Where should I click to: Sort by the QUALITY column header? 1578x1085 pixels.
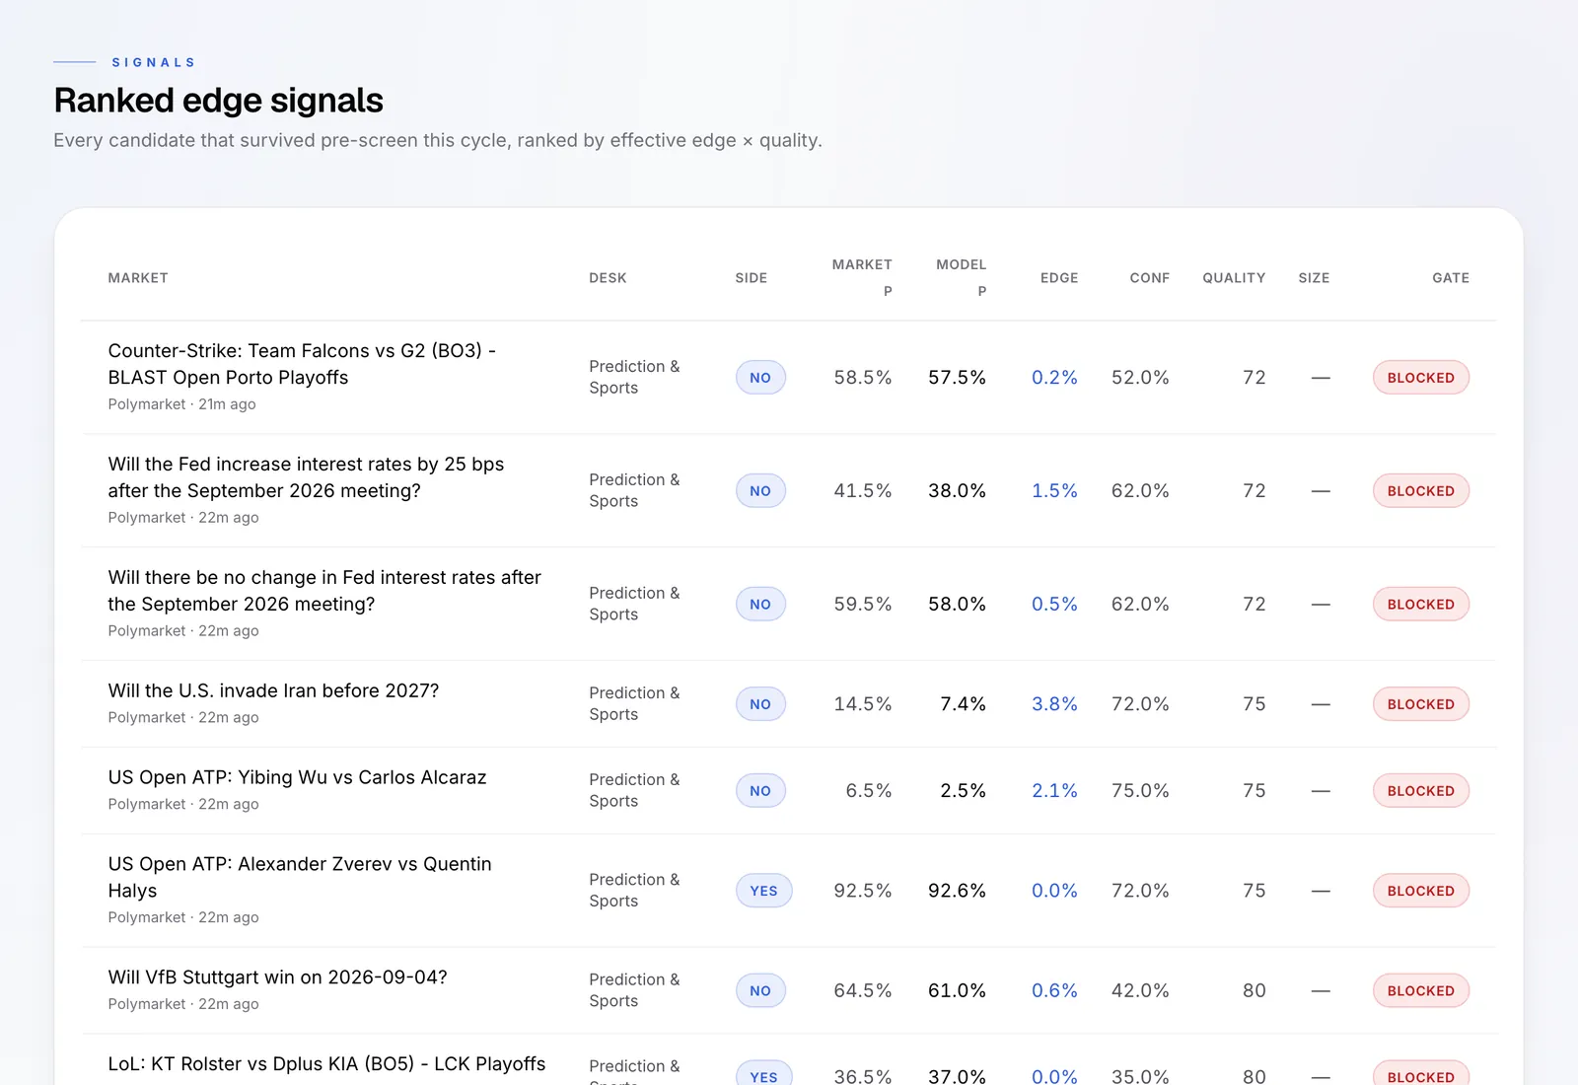(1234, 278)
